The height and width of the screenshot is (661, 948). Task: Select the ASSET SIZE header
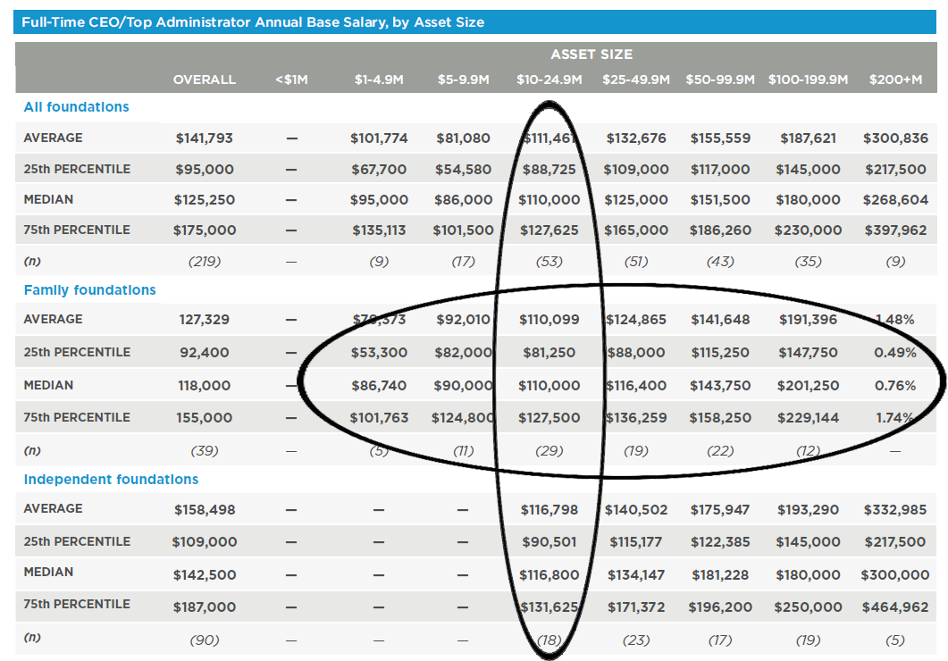tap(591, 54)
